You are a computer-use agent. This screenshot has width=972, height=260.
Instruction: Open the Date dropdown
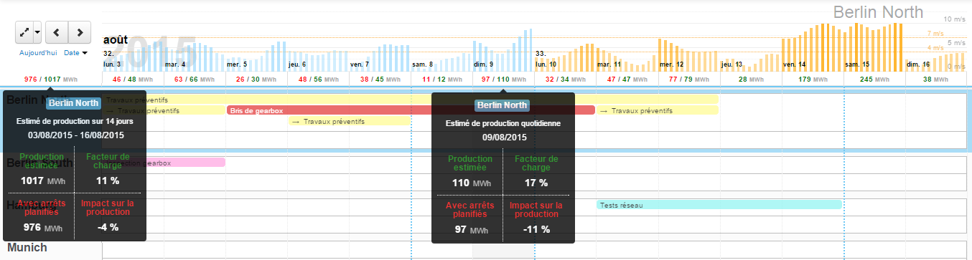click(x=75, y=53)
